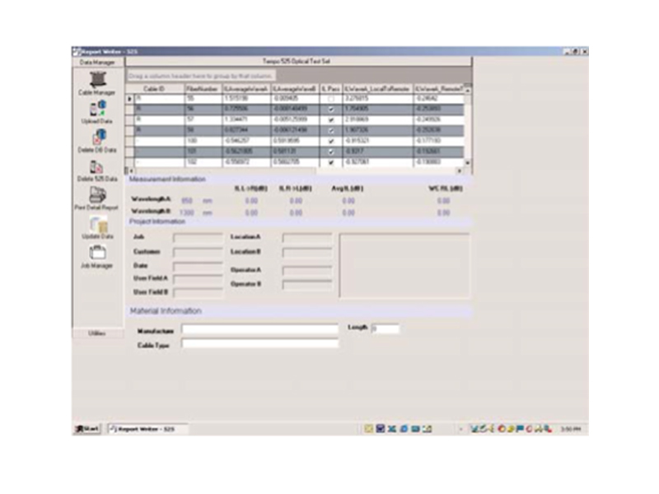Screen dimensions: 659x494
Task: Click into the Job field
Action: pyautogui.click(x=198, y=237)
